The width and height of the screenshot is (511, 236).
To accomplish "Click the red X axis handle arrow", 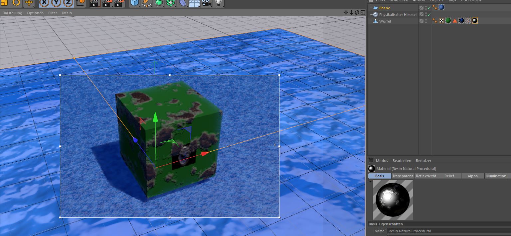I will pos(205,153).
